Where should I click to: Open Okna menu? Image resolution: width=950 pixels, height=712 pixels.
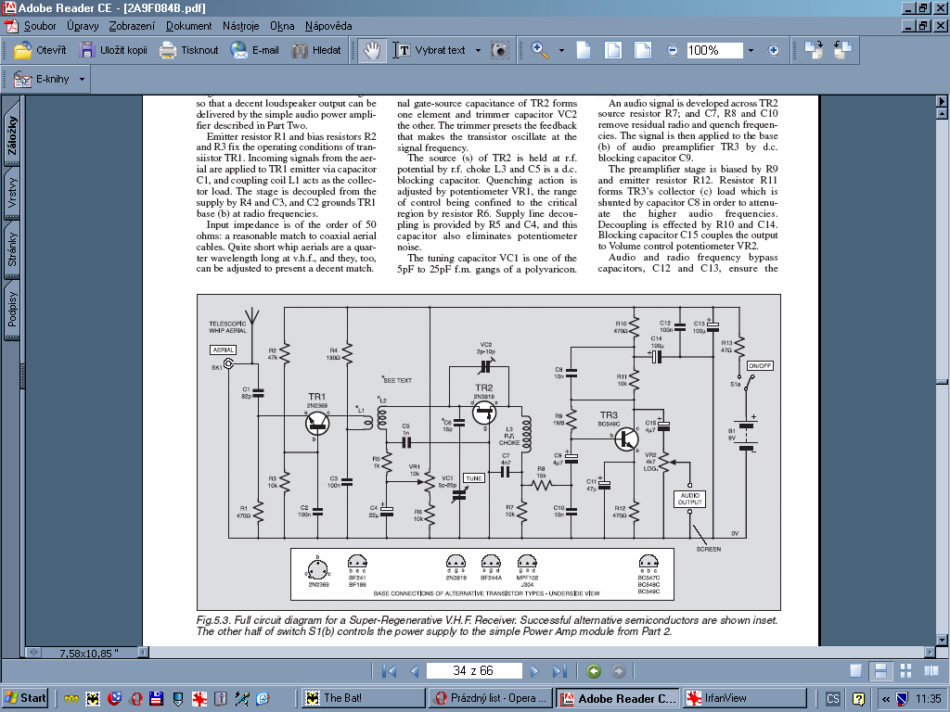(x=282, y=26)
